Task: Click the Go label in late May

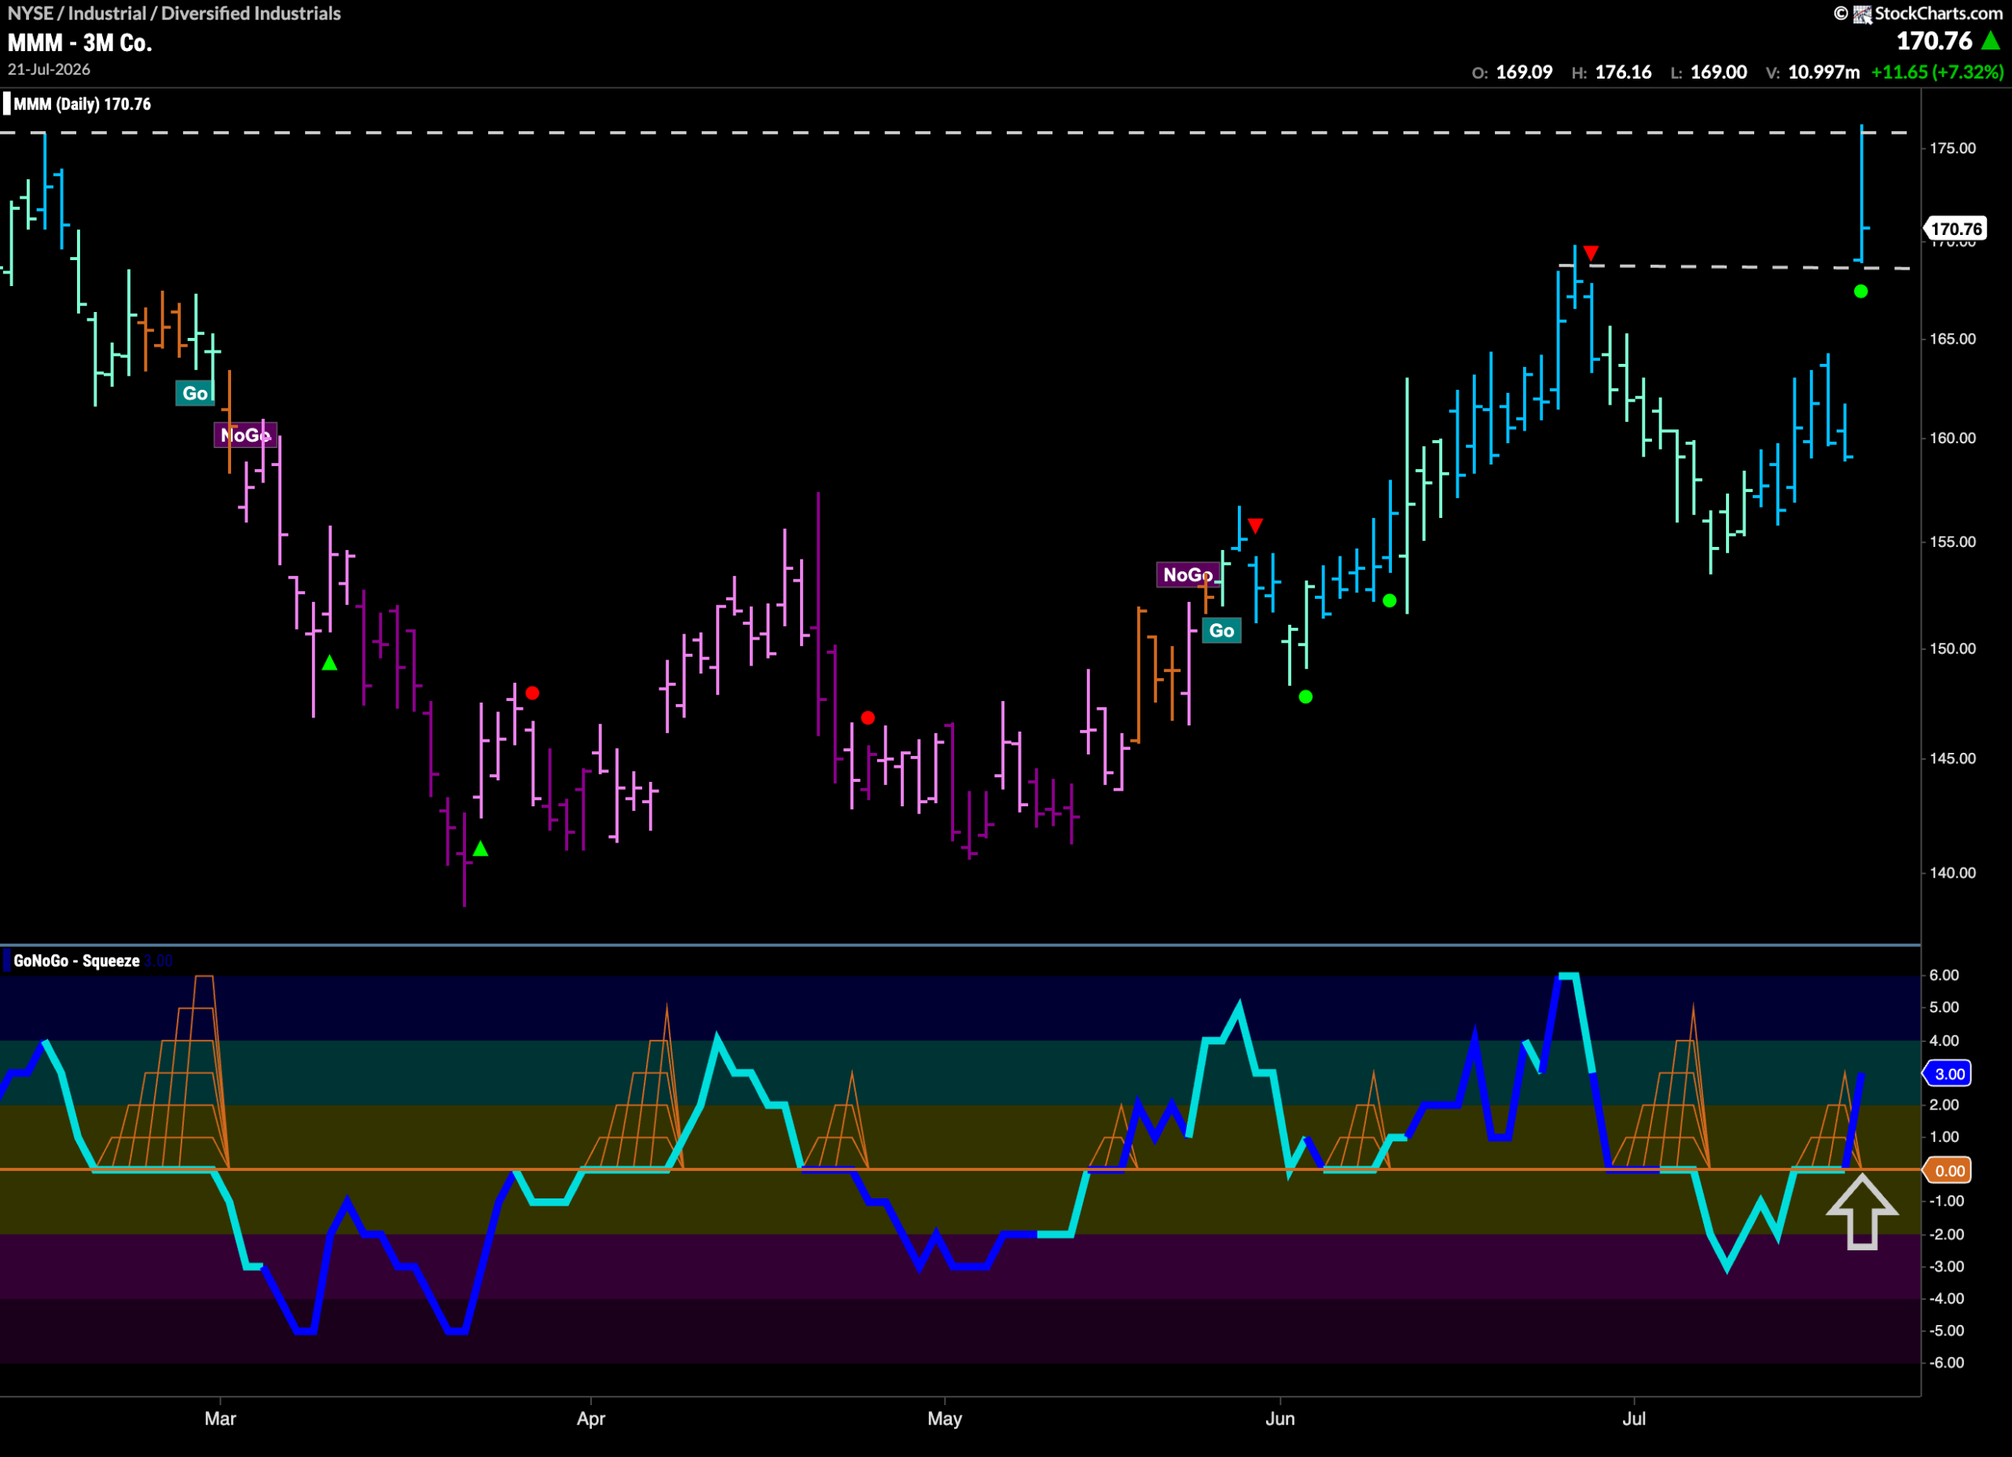Action: pyautogui.click(x=1221, y=630)
